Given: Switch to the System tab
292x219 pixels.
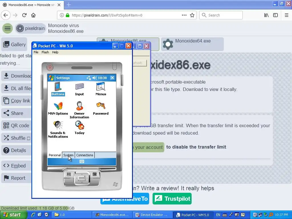Looking at the screenshot, I should coord(68,155).
